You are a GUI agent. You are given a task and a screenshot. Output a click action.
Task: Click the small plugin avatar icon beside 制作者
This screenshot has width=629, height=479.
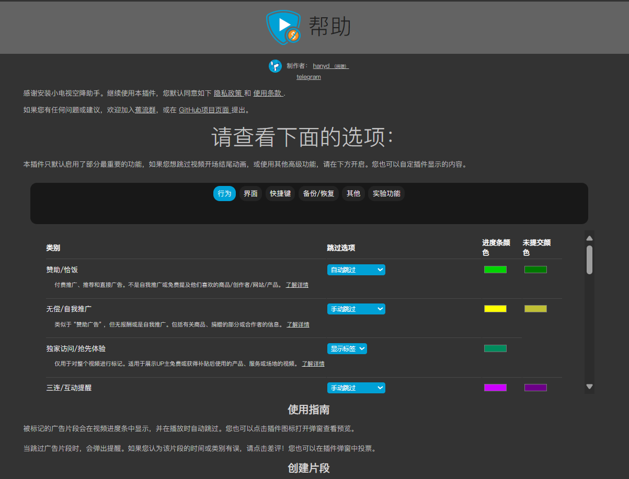275,66
